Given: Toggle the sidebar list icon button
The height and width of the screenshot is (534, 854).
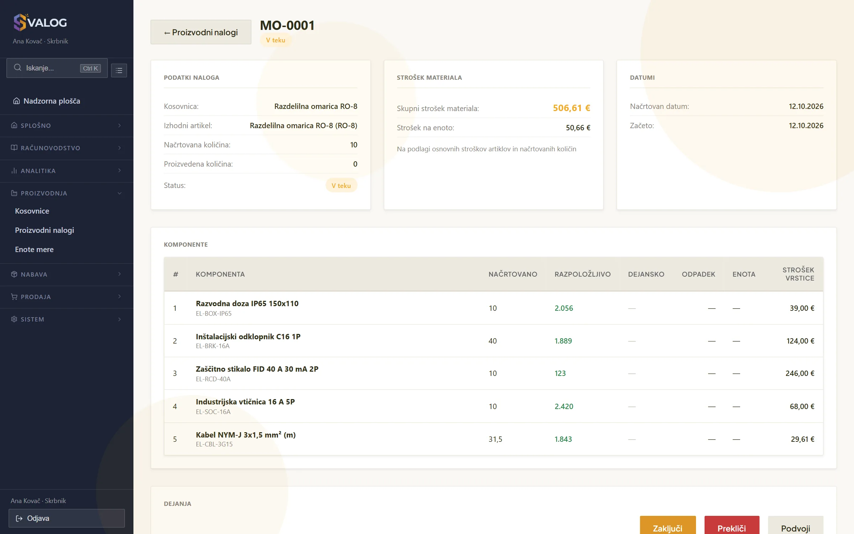Looking at the screenshot, I should coord(119,70).
